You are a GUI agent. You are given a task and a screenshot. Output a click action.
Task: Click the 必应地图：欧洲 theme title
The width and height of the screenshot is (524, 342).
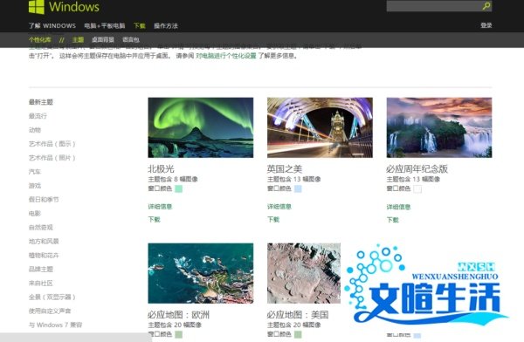point(179,315)
